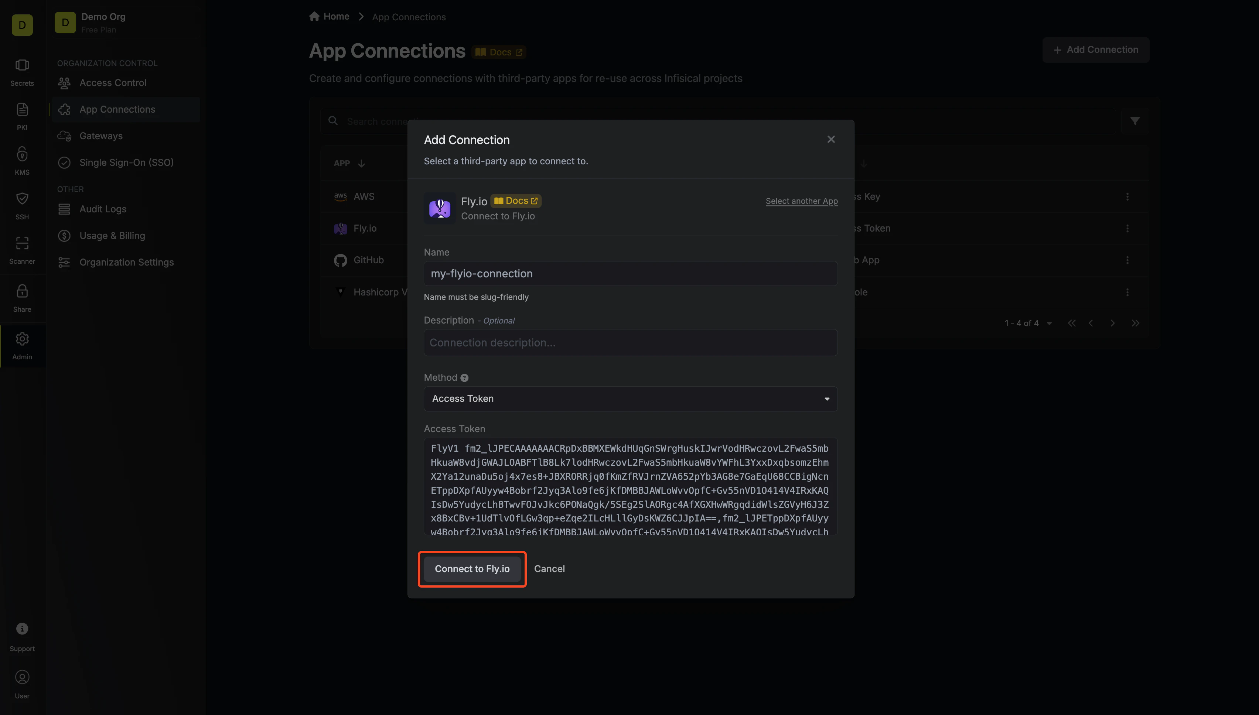Click Connect to Fly.io button
The height and width of the screenshot is (715, 1259).
click(472, 569)
